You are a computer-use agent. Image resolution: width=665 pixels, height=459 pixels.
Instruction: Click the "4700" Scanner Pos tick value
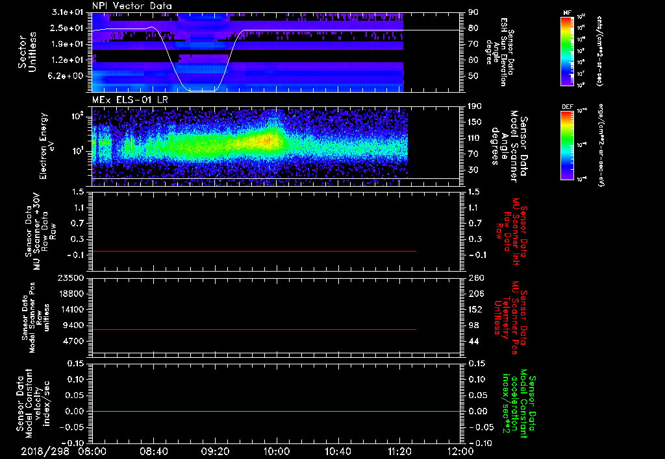(x=74, y=341)
